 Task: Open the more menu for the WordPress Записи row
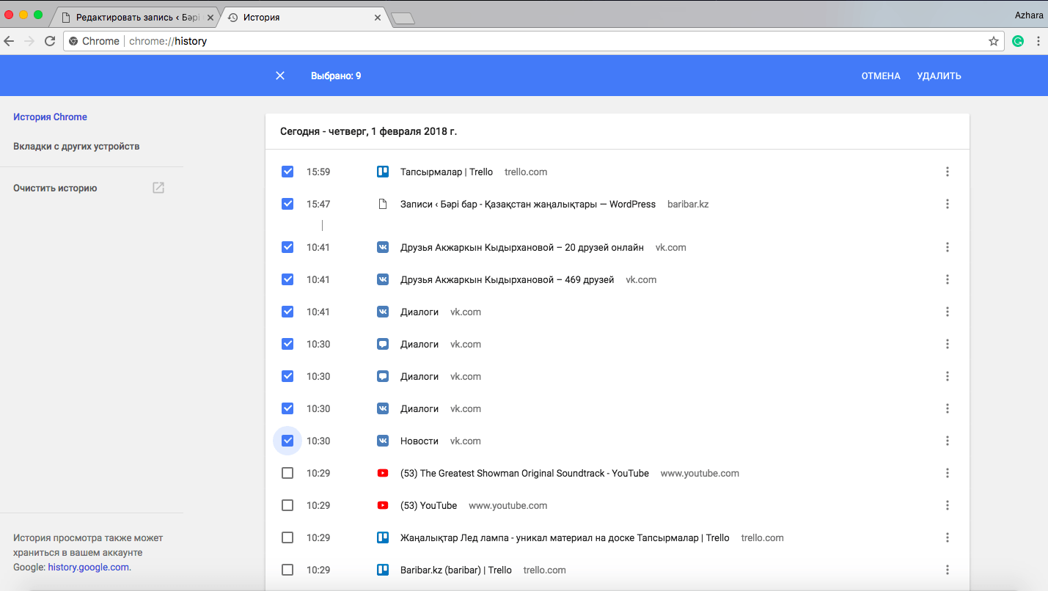[948, 204]
